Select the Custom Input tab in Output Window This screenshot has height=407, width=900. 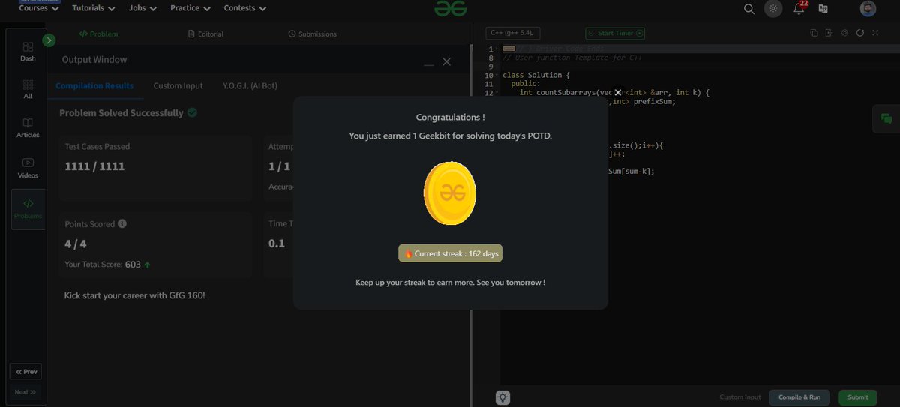click(178, 85)
